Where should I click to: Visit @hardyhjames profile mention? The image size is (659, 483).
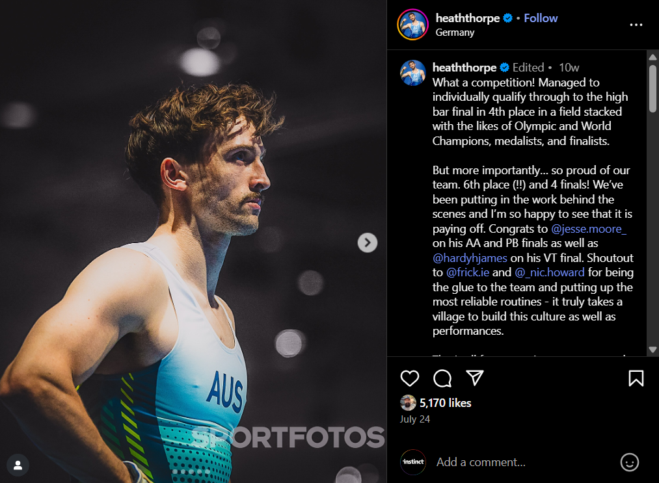coord(470,258)
